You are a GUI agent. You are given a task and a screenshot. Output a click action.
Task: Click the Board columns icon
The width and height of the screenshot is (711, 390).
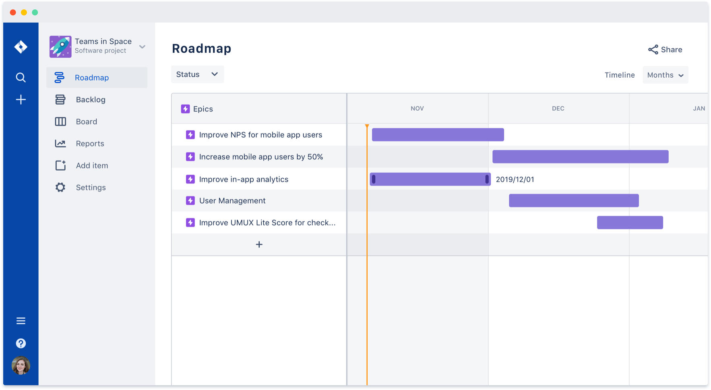click(x=60, y=121)
